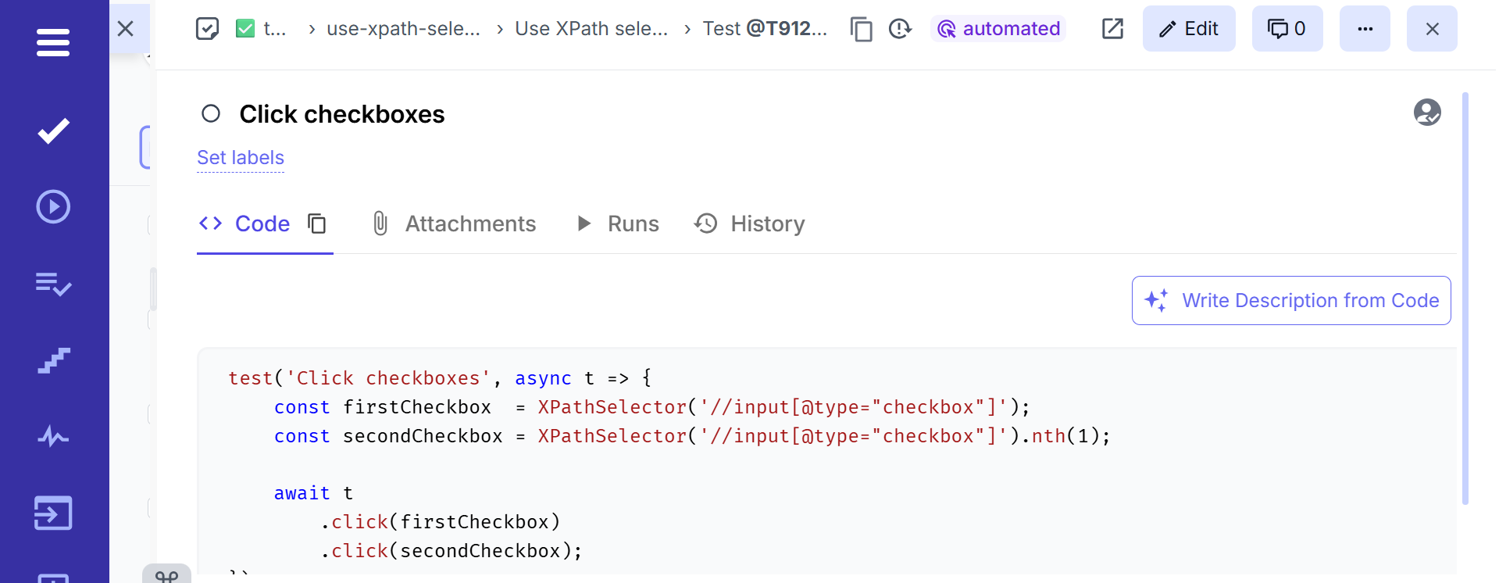Image resolution: width=1499 pixels, height=583 pixels.
Task: Copy code icon next to Code tab
Action: coord(316,224)
